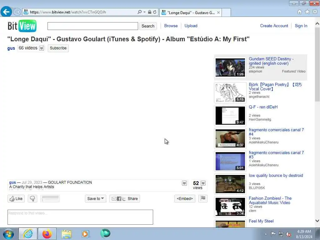Expand the 66 videos dropdown arrow

[42, 48]
